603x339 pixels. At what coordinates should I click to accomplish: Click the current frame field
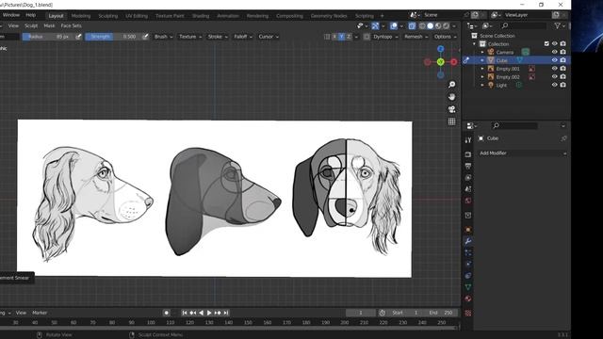[x=360, y=313]
